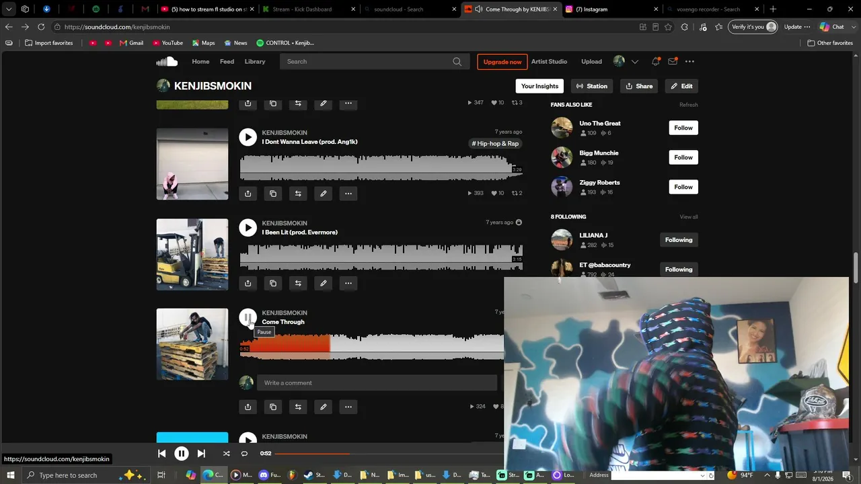The image size is (861, 484).
Task: Repost the I Dont Wanna Leave track
Action: [298, 194]
